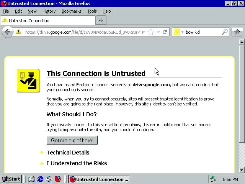This screenshot has width=245, height=184.
Task: Click the warning icon on the tab
Action: (x=5, y=20)
